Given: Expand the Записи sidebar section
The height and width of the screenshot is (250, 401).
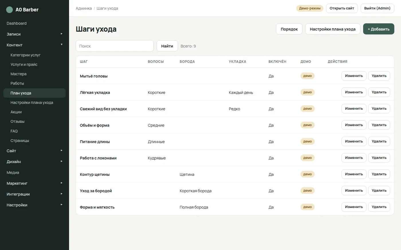Looking at the screenshot, I should [x=34, y=34].
